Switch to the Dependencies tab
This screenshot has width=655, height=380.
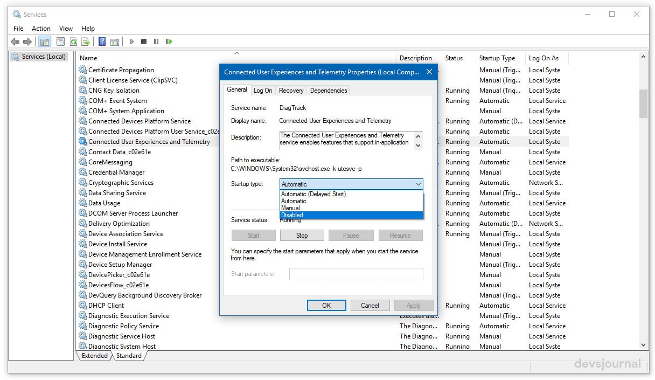329,91
